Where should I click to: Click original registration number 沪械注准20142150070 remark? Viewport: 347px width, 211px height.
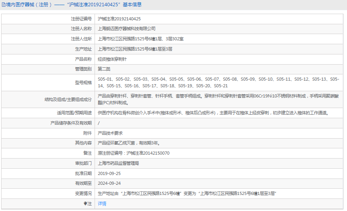[x=134, y=153]
